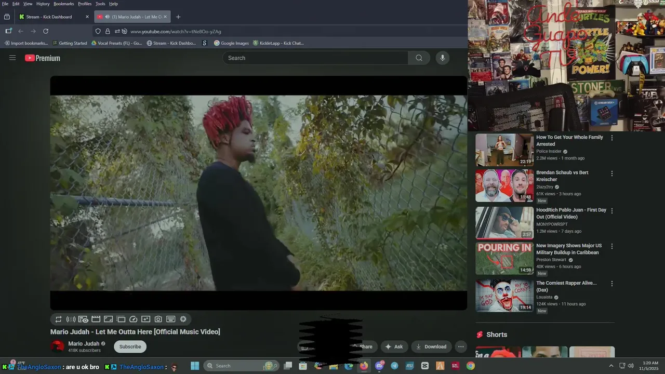
Task: Start voice search with microphone icon
Action: coord(442,58)
